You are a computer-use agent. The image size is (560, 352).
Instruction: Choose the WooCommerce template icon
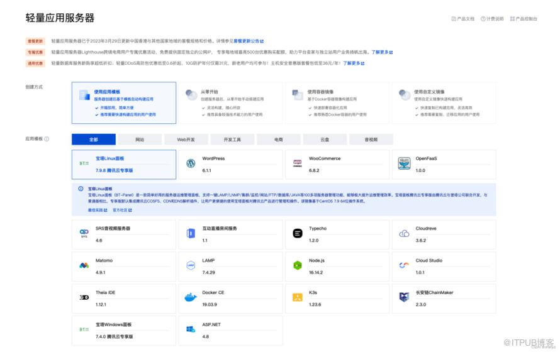click(x=298, y=163)
